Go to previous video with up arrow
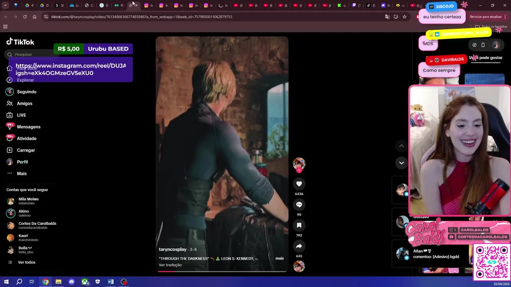 tap(402, 146)
